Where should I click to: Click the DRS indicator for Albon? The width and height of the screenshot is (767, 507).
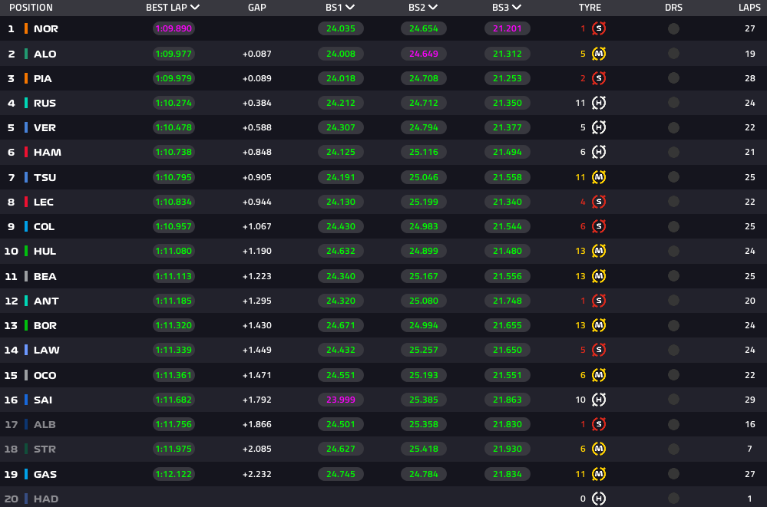[x=673, y=424]
